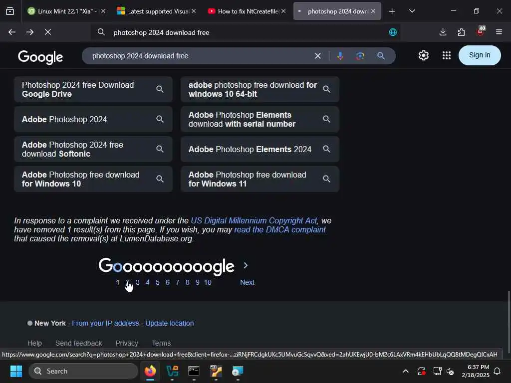Go to results page 7
Image resolution: width=511 pixels, height=383 pixels.
[x=177, y=282]
